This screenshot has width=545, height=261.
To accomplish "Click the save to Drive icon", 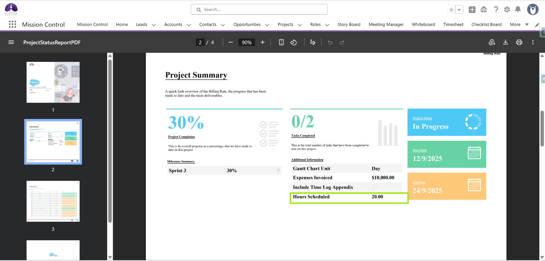I will click(x=492, y=42).
